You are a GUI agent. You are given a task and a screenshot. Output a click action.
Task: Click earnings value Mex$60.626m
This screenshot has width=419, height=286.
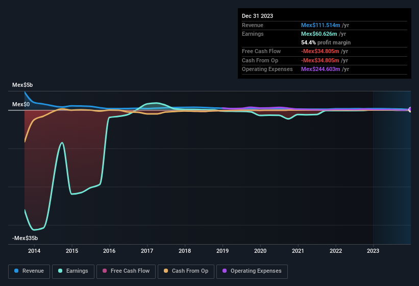click(319, 34)
